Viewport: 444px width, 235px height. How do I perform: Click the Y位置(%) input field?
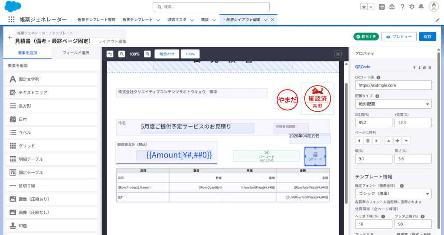point(413,122)
